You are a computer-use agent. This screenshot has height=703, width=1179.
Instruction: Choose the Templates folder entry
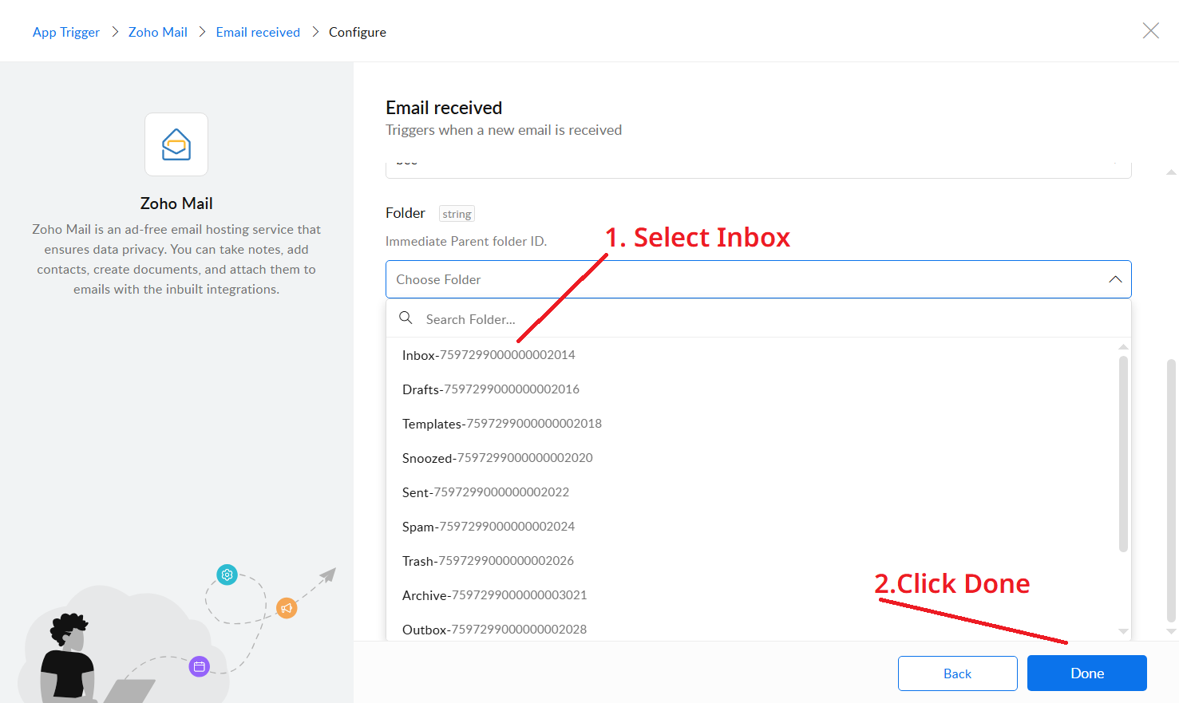(x=502, y=424)
